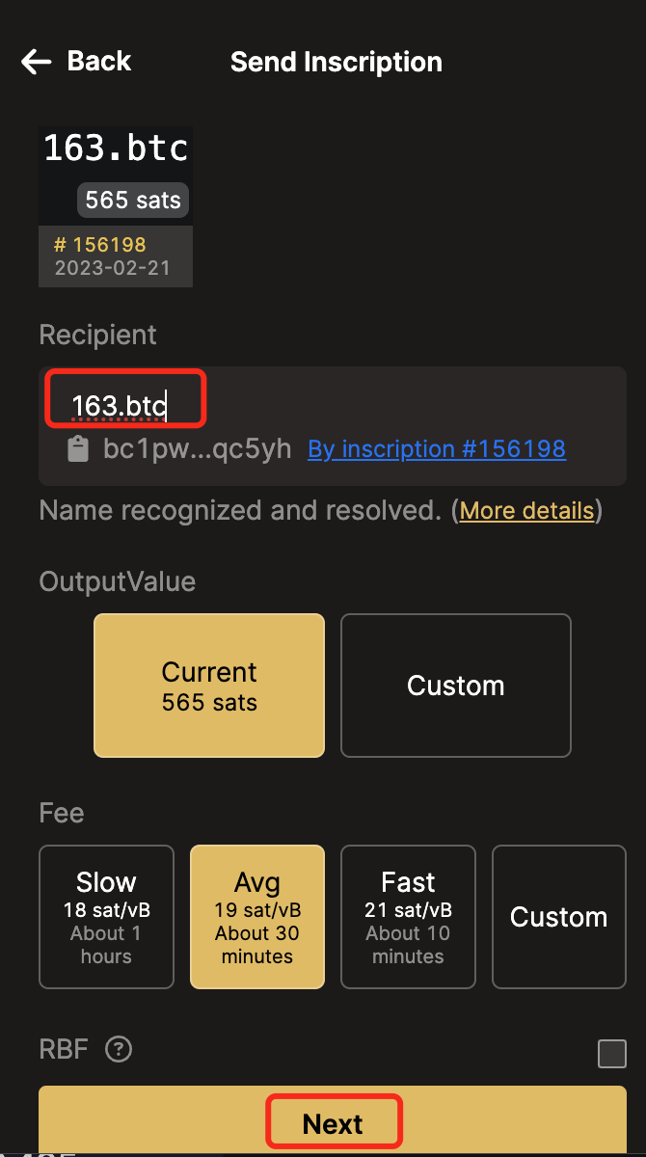Enable the RBF checkbox
The height and width of the screenshot is (1157, 646).
pos(612,1054)
